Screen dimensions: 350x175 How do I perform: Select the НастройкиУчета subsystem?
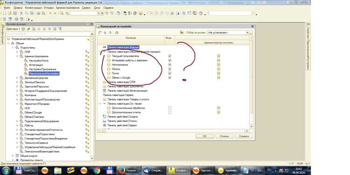pyautogui.click(x=39, y=61)
